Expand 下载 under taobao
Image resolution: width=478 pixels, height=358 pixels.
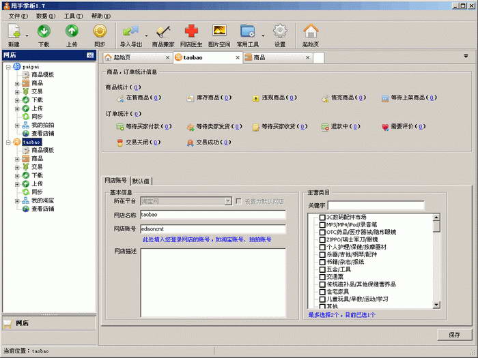[17, 176]
